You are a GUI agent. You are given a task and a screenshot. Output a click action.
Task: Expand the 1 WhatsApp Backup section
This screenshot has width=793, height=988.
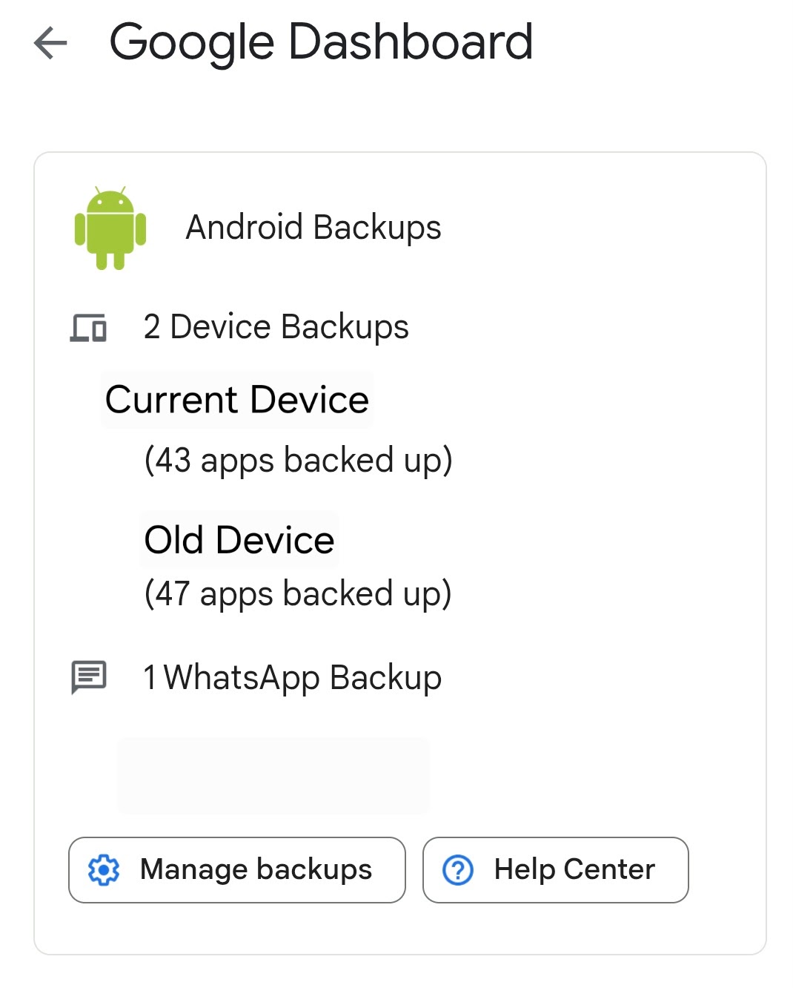point(292,677)
